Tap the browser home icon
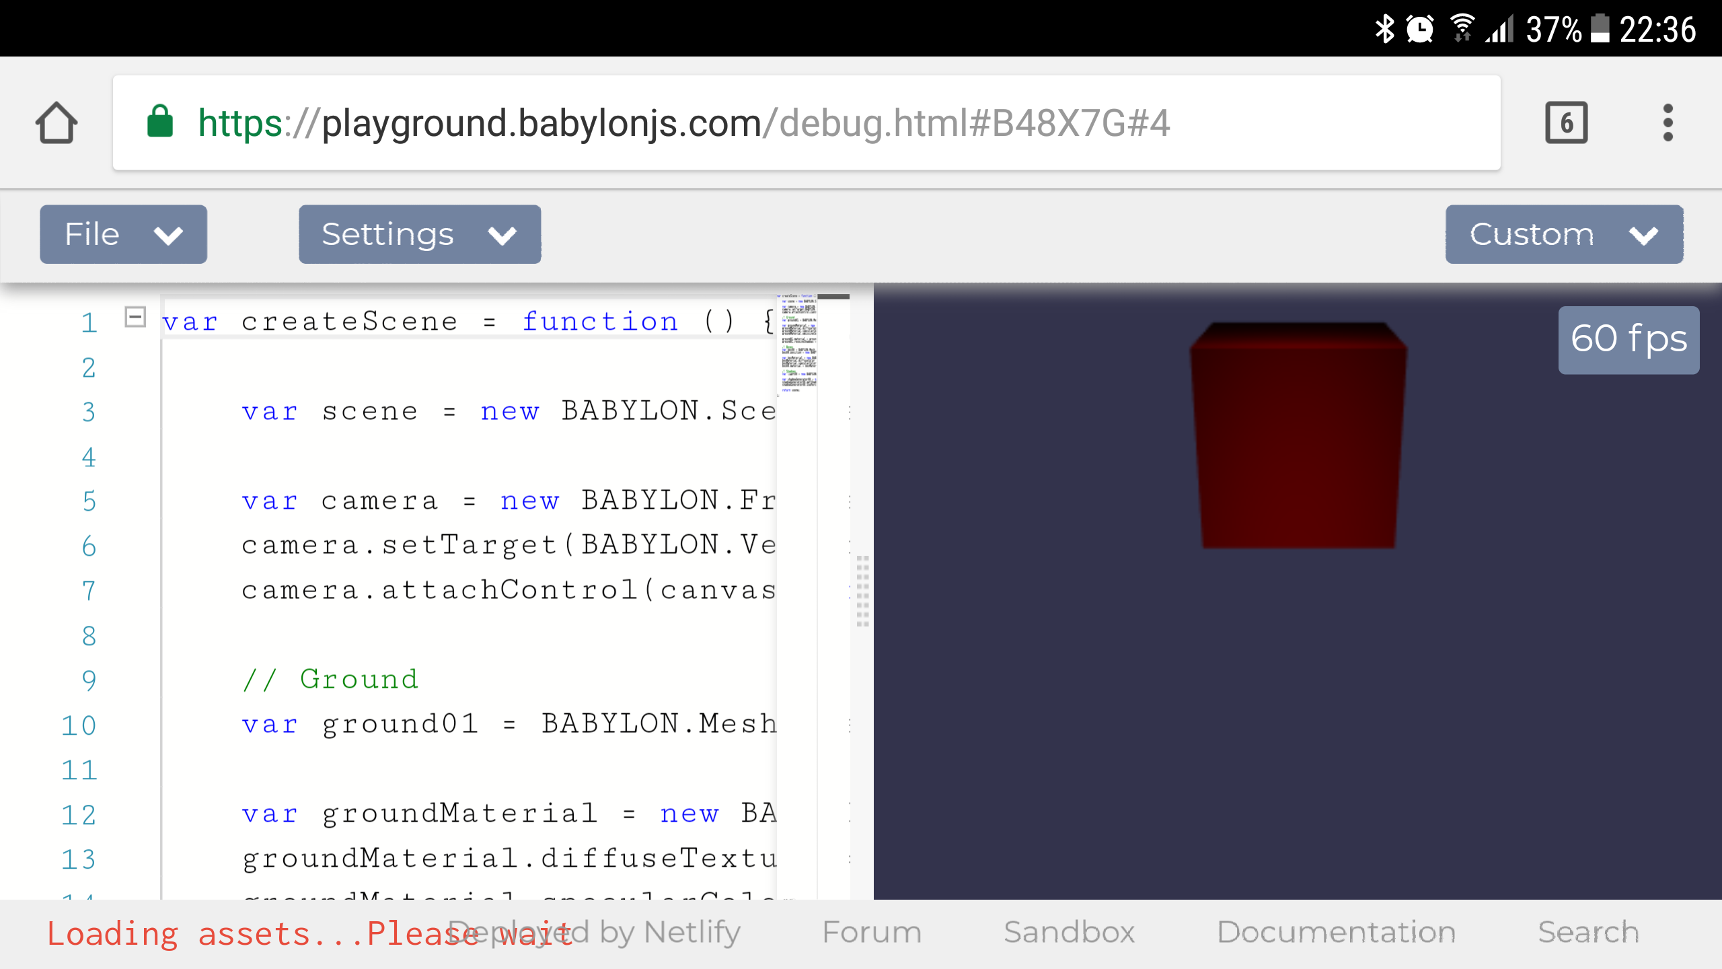The height and width of the screenshot is (969, 1722). [x=57, y=123]
